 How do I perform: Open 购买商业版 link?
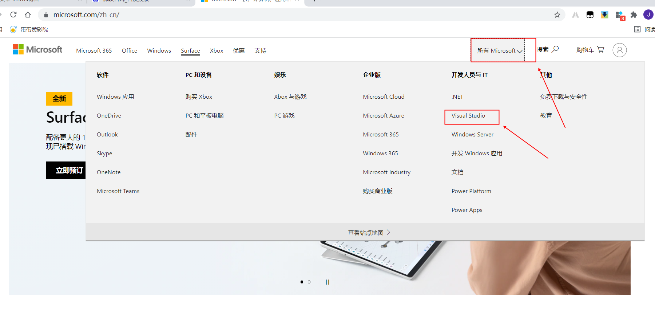pos(377,191)
